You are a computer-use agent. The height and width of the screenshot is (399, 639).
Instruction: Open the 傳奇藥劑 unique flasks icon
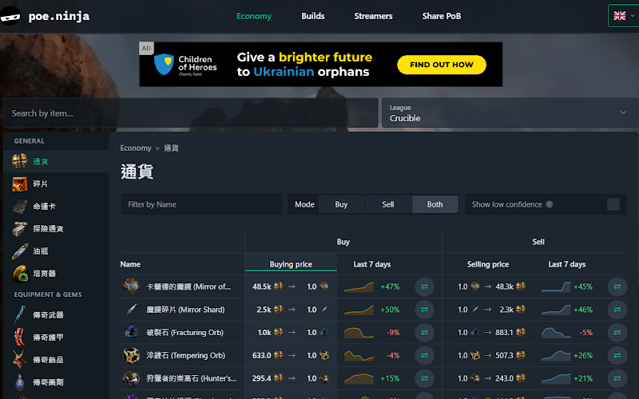pyautogui.click(x=19, y=382)
